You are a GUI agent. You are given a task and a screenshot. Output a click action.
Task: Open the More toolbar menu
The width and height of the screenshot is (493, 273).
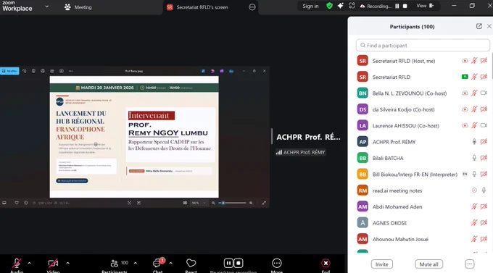point(277,265)
